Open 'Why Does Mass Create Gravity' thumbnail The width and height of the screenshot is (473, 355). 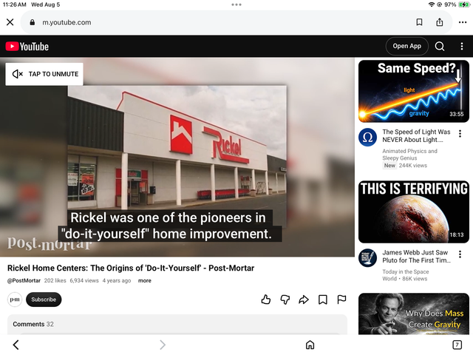414,314
